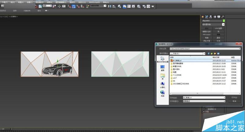Image resolution: width=245 pixels, height=132 pixels.
Task: Click the Cancel button in import dialog
Action: 234,101
